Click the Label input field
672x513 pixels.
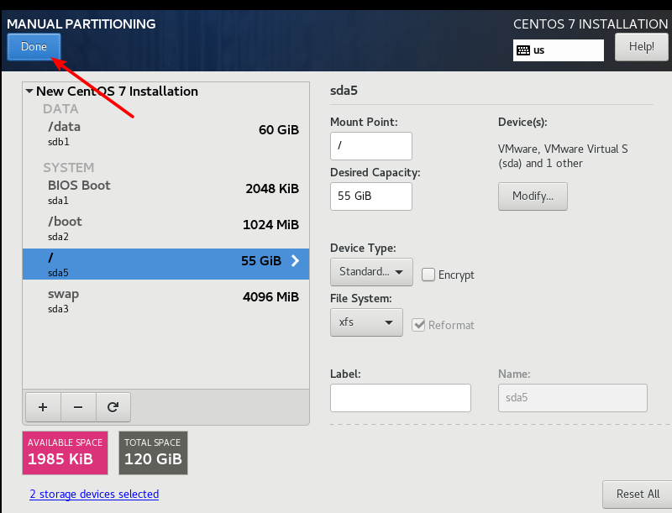[x=401, y=398]
